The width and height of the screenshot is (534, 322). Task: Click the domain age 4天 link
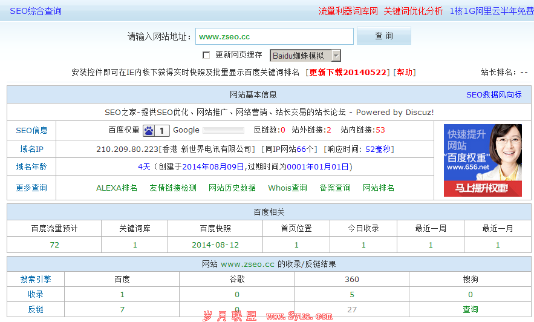pyautogui.click(x=144, y=166)
